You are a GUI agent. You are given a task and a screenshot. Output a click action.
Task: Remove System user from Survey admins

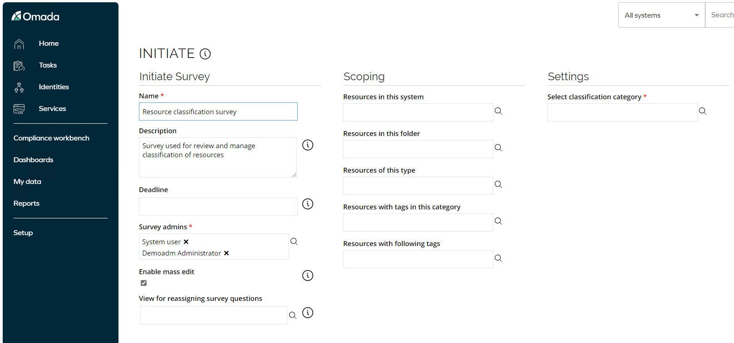point(186,242)
